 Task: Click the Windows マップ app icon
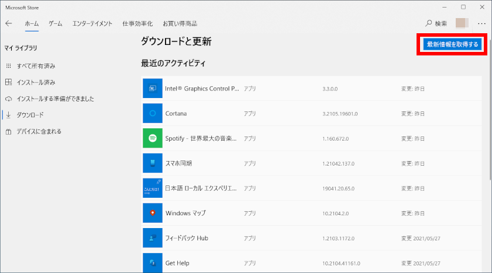pyautogui.click(x=153, y=213)
